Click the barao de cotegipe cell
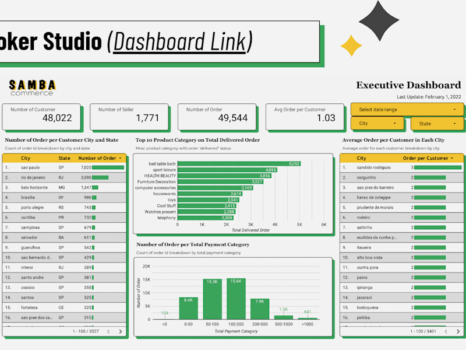This screenshot has width=466, height=350. pyautogui.click(x=373, y=197)
